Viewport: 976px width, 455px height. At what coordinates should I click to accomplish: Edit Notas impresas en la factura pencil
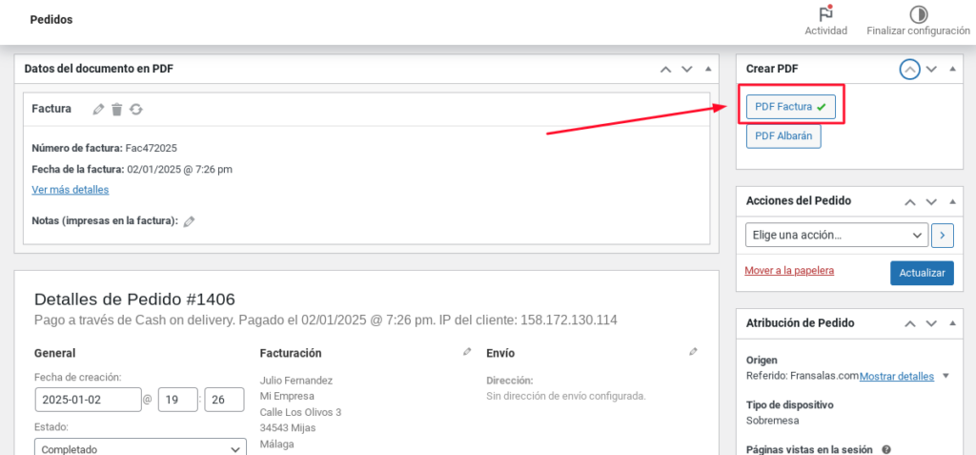[190, 221]
